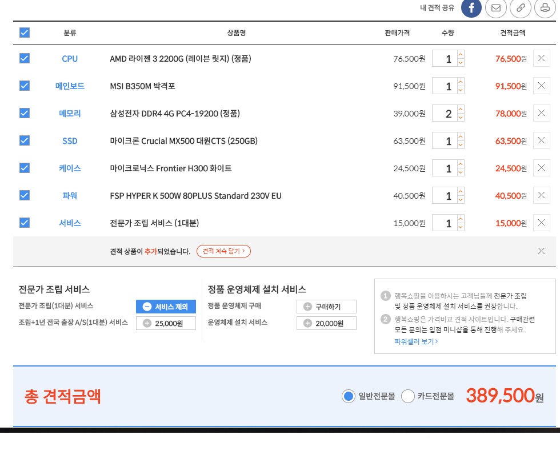Increase 파워 quantity with up arrow
Viewport: 560px width, 463px height.
461,192
